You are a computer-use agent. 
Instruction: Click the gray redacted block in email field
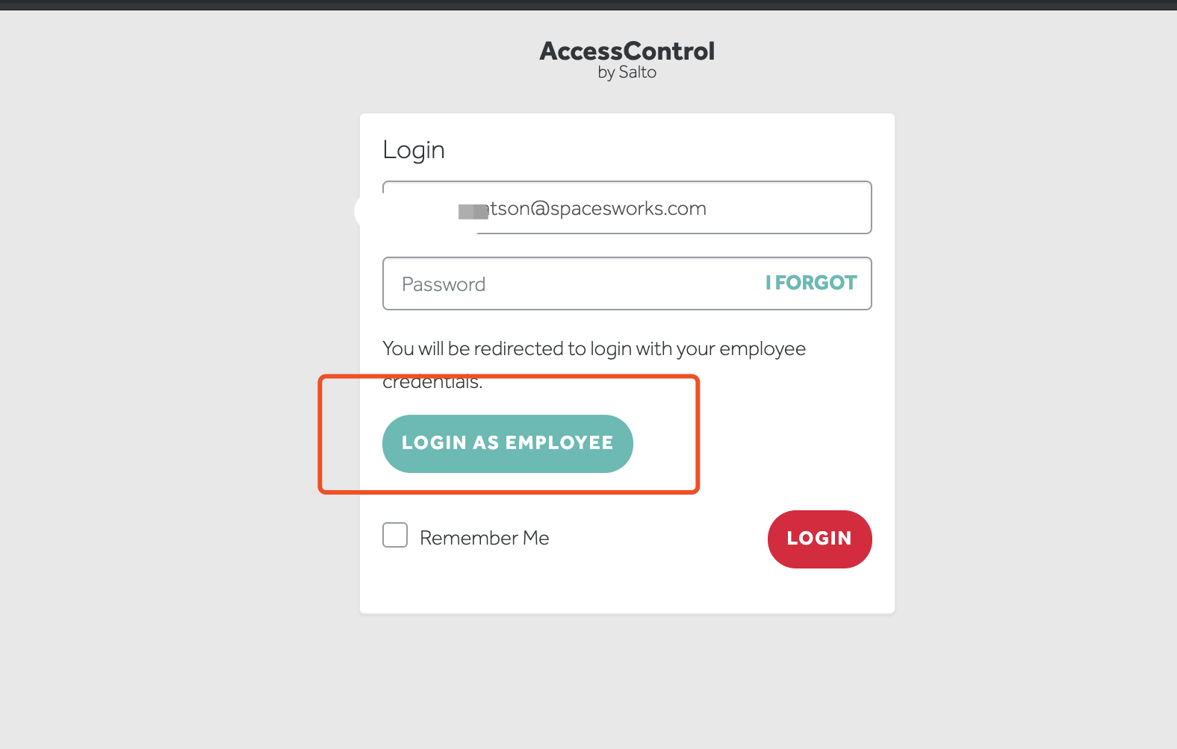[472, 212]
